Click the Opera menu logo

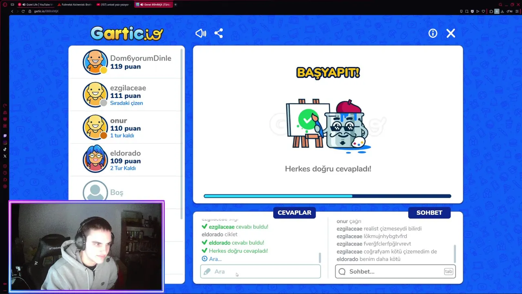(x=5, y=4)
